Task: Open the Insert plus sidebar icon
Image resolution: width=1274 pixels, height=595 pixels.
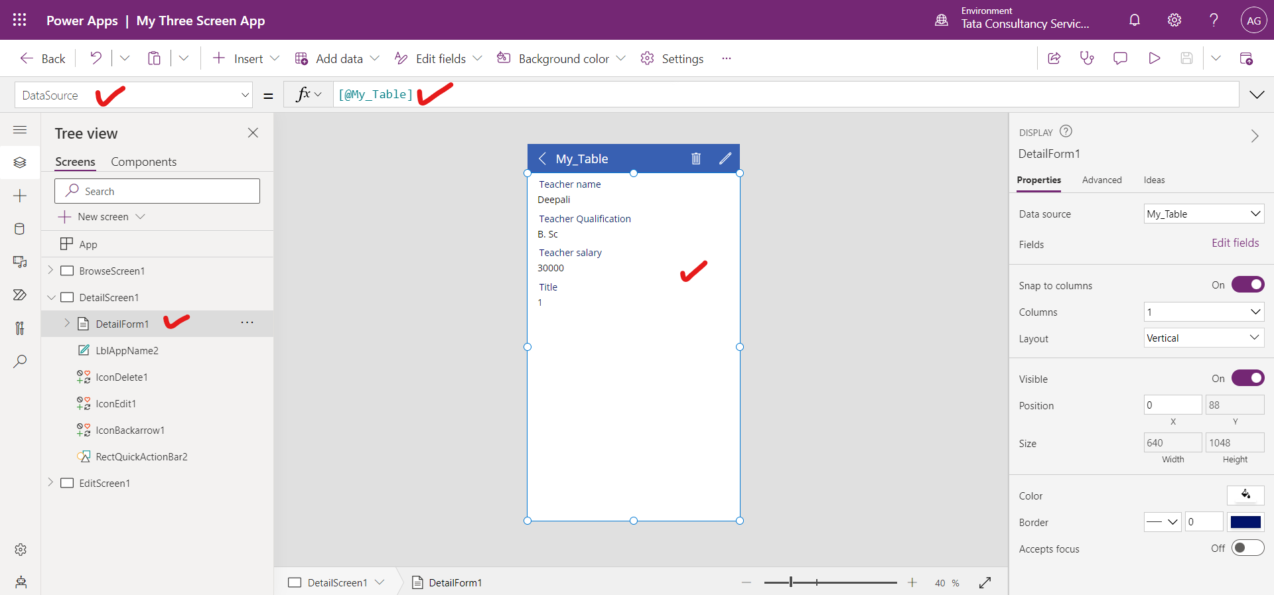Action: [20, 196]
